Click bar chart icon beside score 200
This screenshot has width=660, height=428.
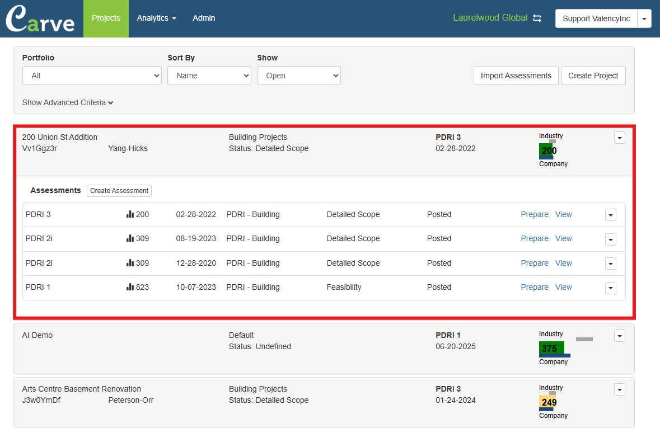[130, 214]
